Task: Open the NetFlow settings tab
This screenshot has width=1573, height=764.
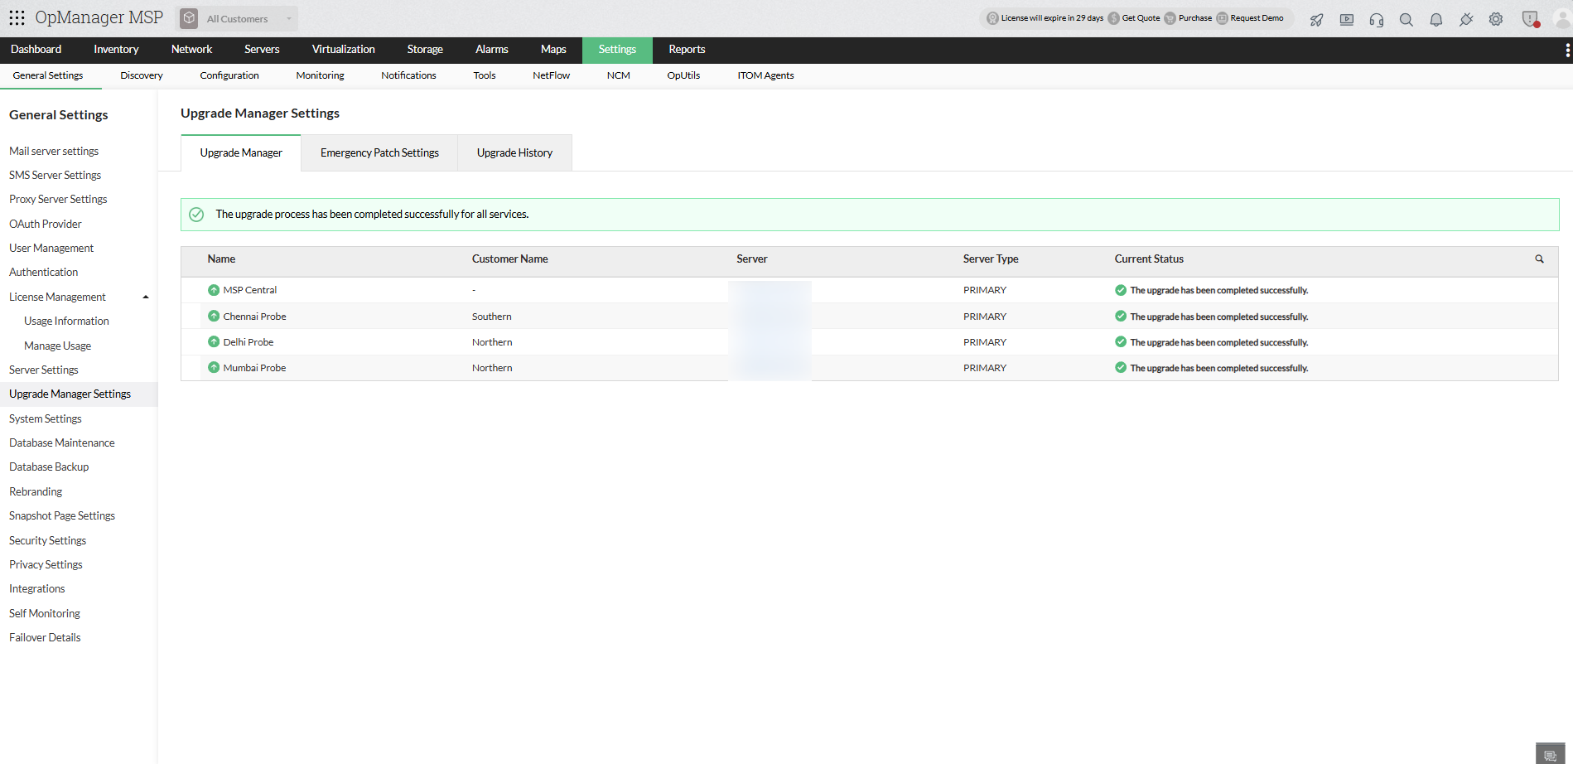Action: pyautogui.click(x=551, y=75)
